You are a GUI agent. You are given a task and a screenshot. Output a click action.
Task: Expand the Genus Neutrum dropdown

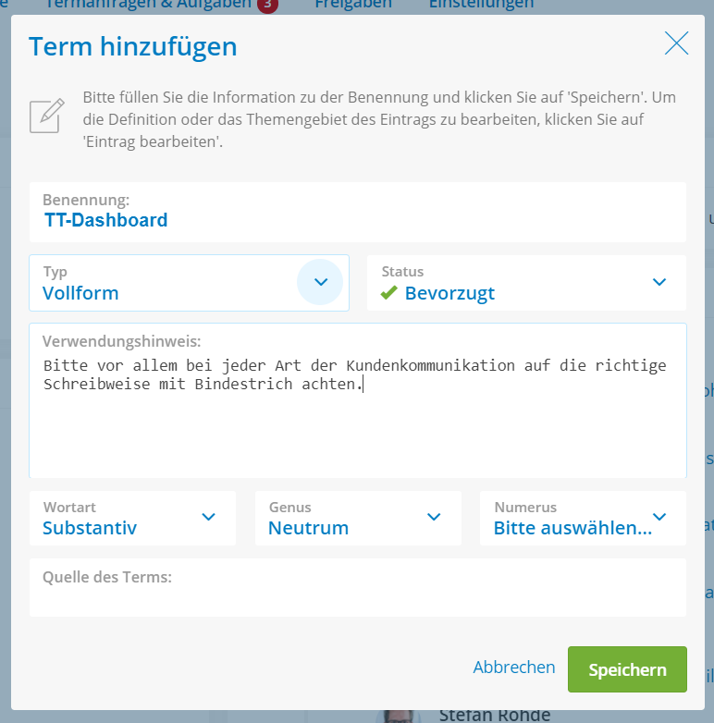358,519
